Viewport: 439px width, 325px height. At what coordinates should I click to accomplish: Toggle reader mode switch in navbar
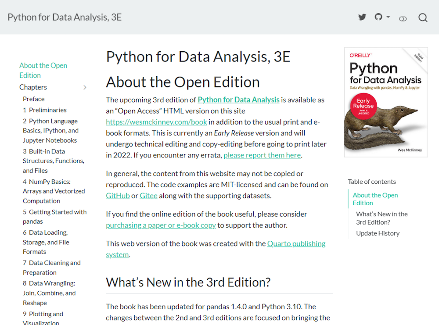(x=403, y=18)
